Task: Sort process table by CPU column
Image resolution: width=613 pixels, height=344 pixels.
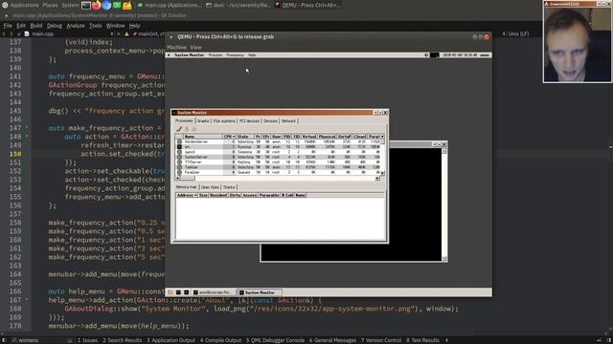Action: tap(230, 137)
